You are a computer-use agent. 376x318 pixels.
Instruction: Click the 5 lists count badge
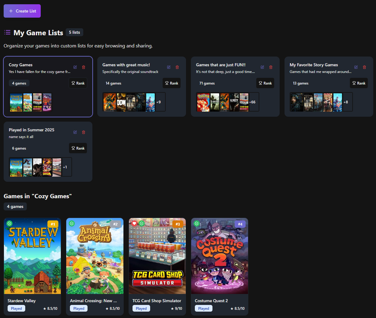[x=74, y=32]
